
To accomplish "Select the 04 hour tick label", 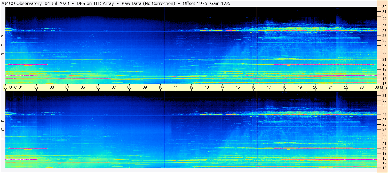I will point(67,87).
